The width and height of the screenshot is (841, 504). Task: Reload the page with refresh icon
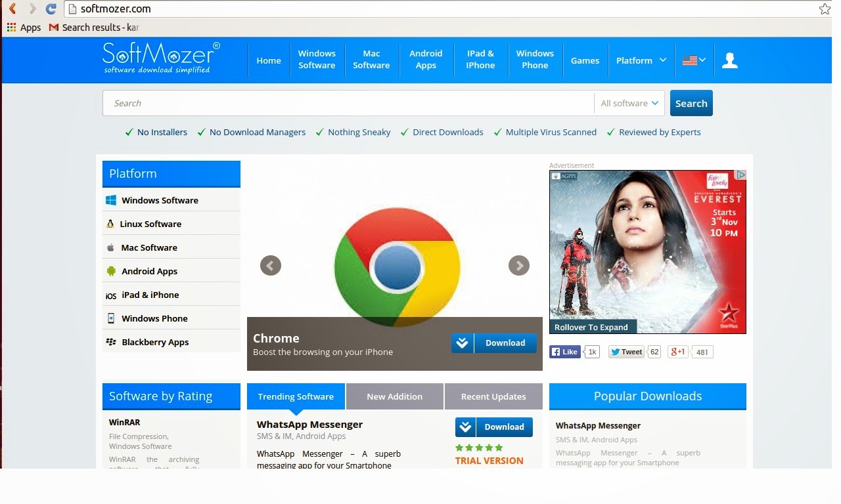(x=51, y=9)
